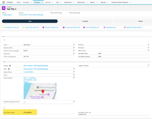Screen dimensions: 152x119
Task: Toggle Residential Address Deviant checkbox
Action: click(x=24, y=102)
